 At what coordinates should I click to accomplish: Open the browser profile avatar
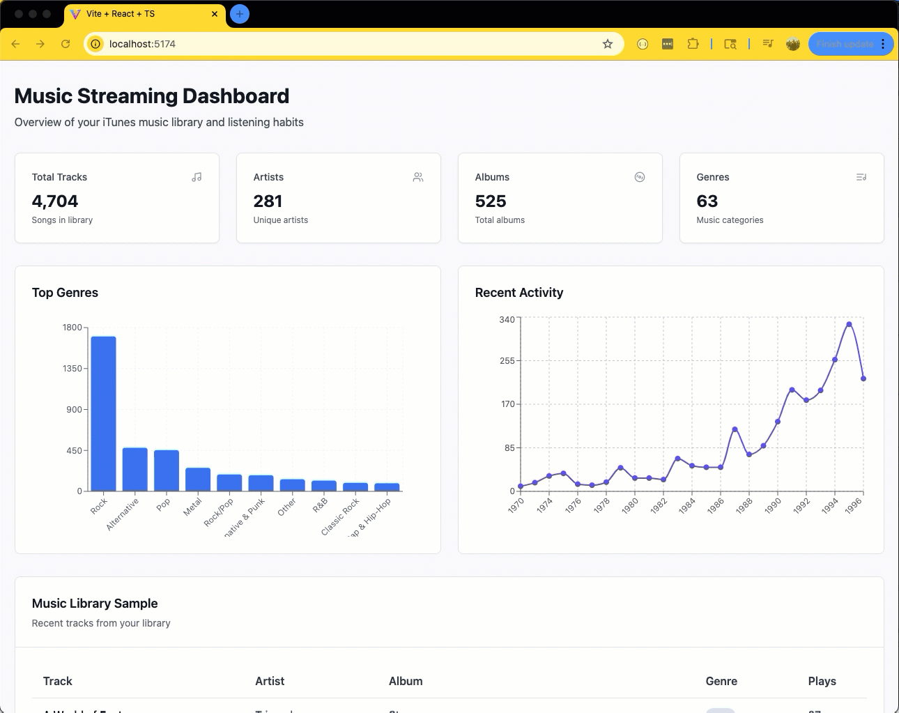point(793,44)
